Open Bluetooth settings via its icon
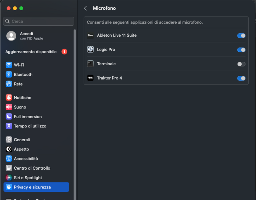This screenshot has height=200, width=256. click(x=9, y=74)
